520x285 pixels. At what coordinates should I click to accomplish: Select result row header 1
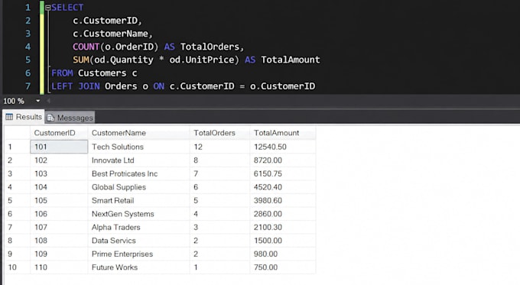(18, 147)
